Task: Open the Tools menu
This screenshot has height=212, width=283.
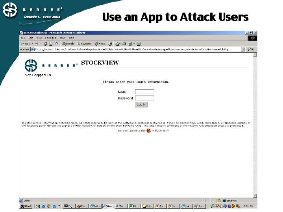Action: [63, 38]
